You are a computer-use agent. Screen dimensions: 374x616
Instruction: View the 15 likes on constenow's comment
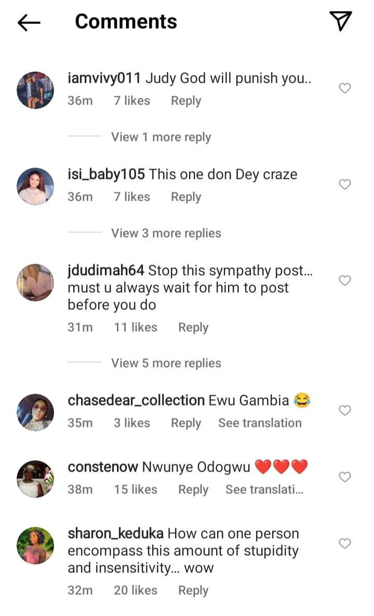[136, 490]
